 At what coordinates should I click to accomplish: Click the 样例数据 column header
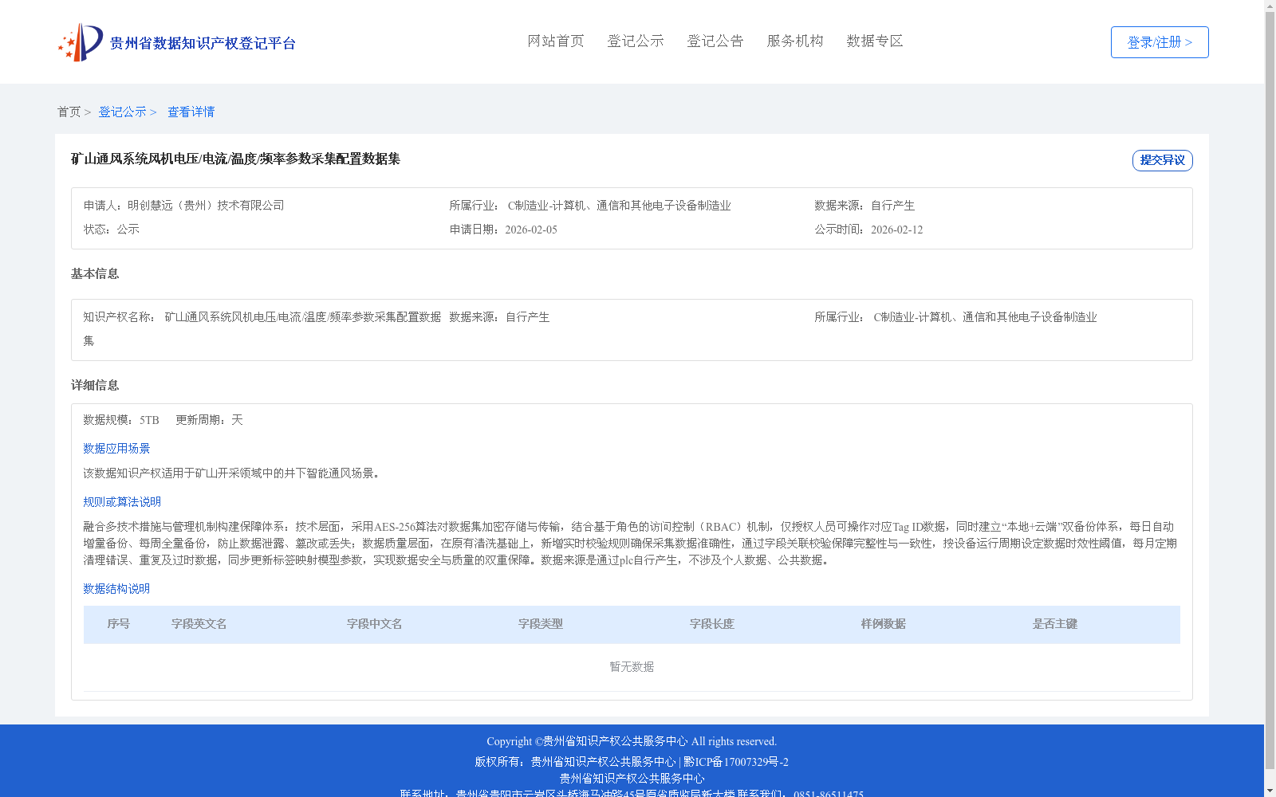884,624
